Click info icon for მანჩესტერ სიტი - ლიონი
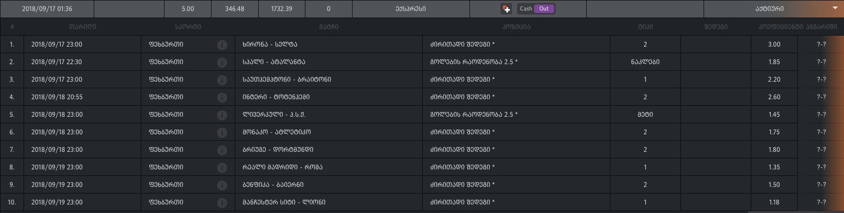This screenshot has width=844, height=213. (x=222, y=202)
